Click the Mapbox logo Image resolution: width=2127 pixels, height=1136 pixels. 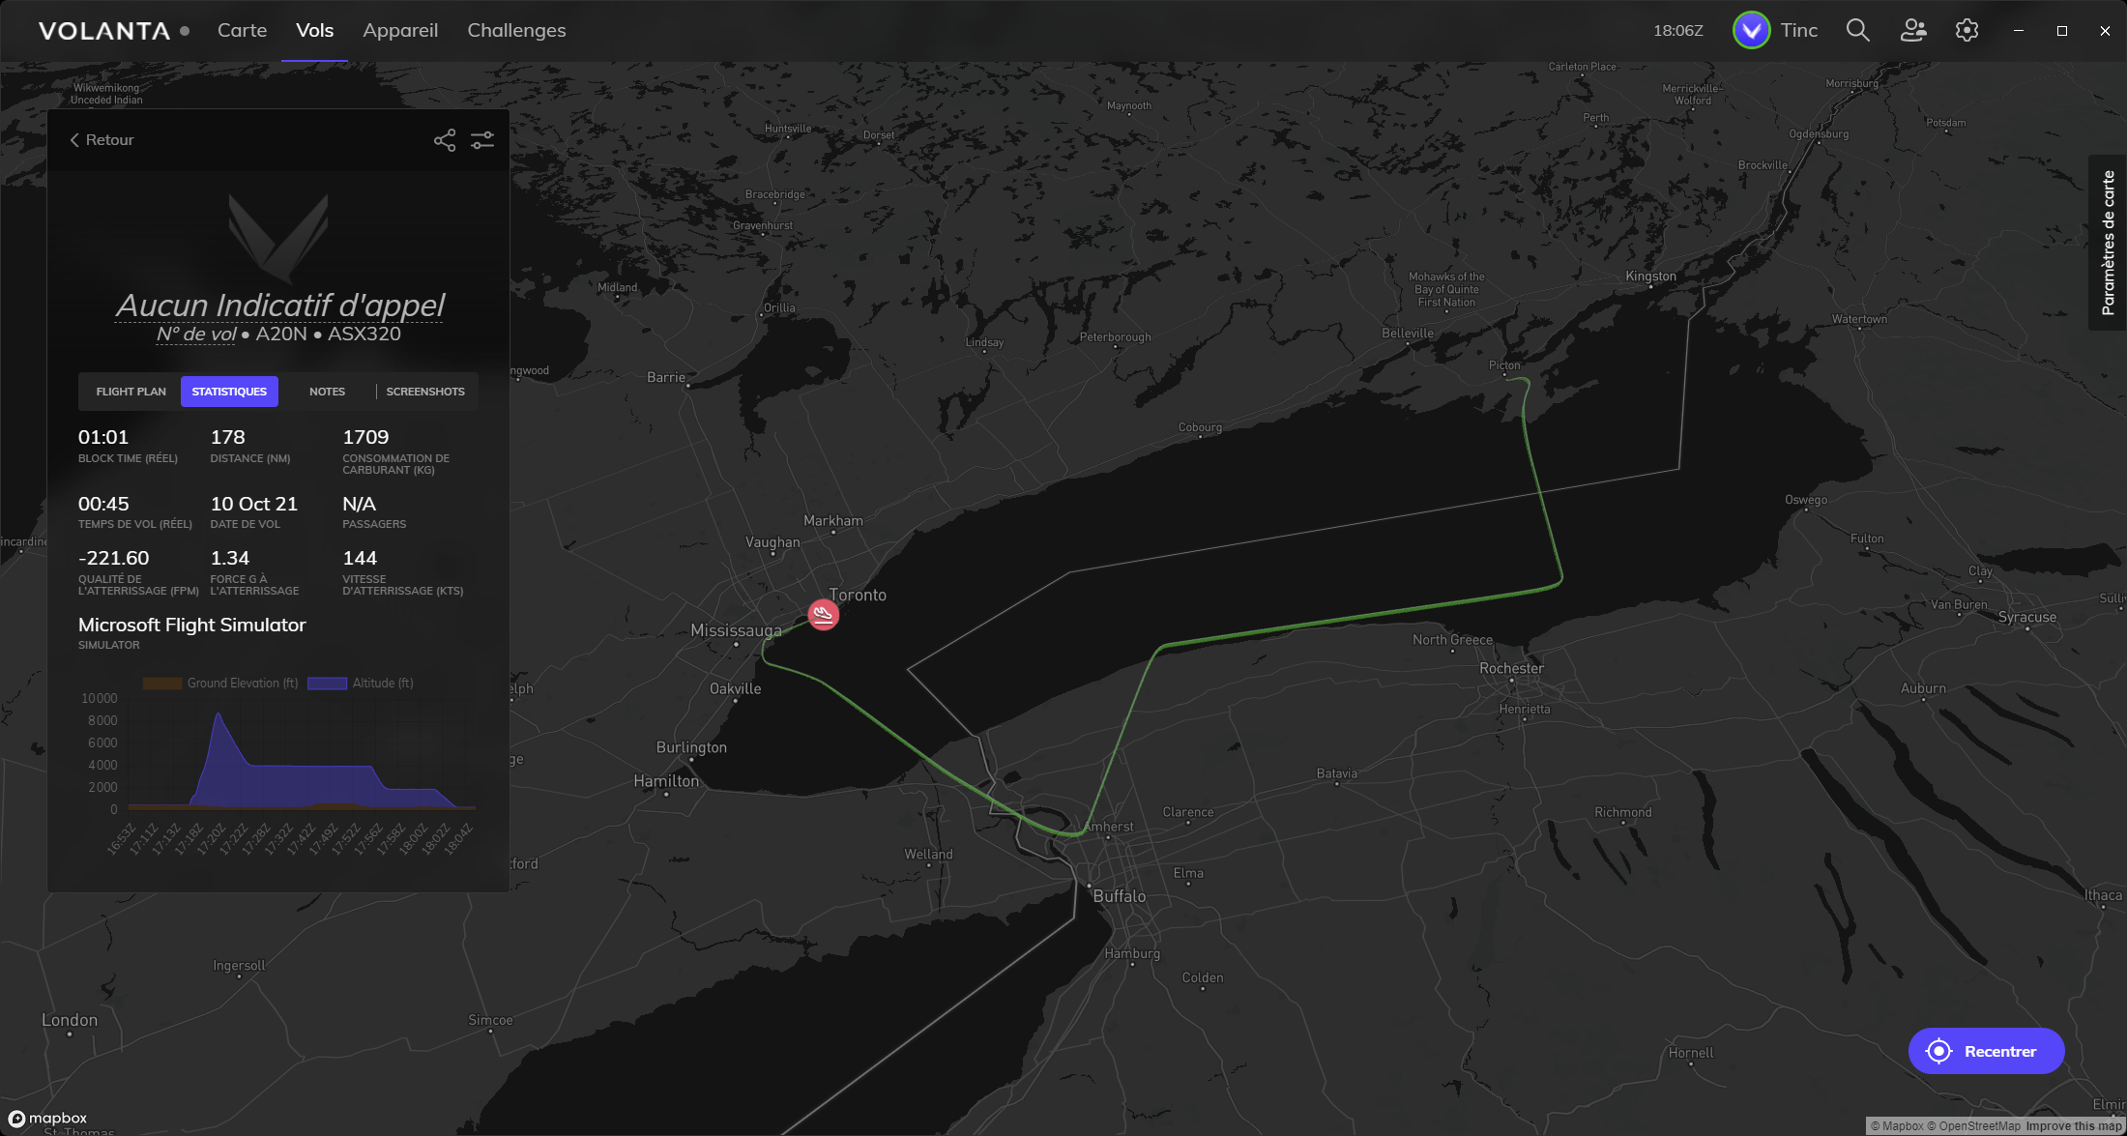click(48, 1119)
